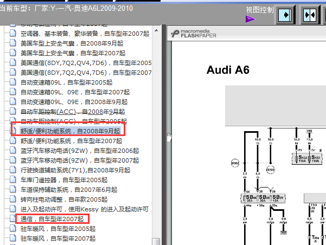Viewport: 326px width, 245px height.
Task: Click document icon beside 转向柱电动调整
Action: point(13,199)
